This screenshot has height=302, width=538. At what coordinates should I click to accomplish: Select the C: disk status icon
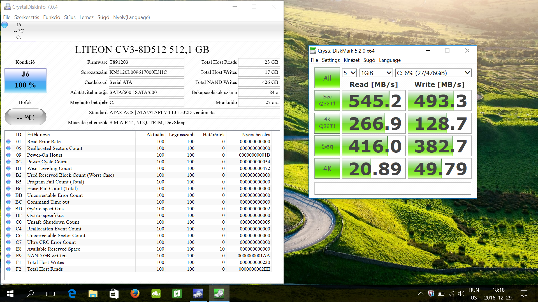pos(5,25)
